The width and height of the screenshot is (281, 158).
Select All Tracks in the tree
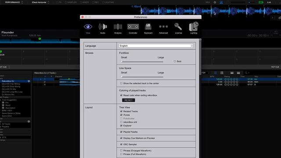coord(6,124)
